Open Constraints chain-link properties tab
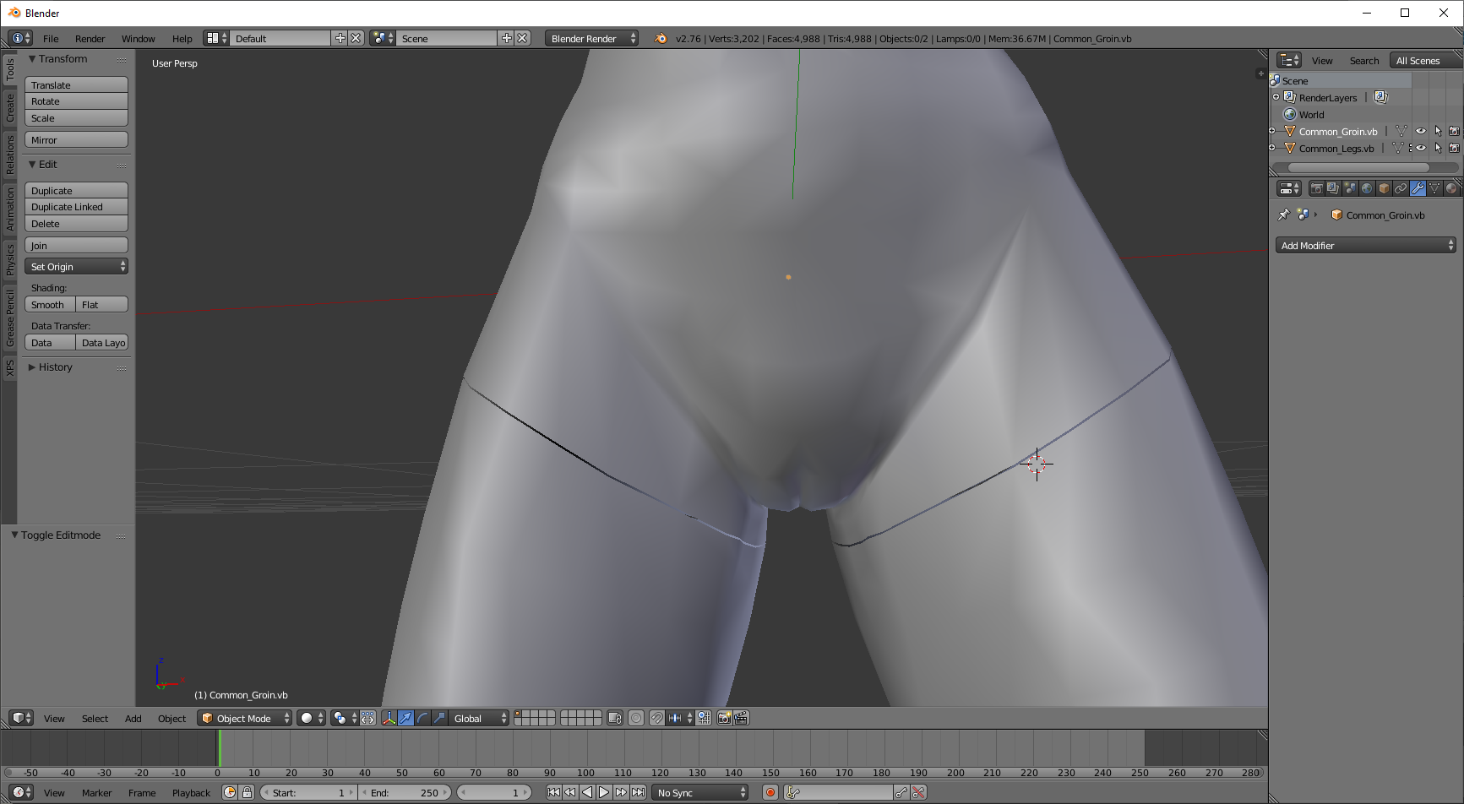Viewport: 1464px width, 804px height. pyautogui.click(x=1401, y=188)
